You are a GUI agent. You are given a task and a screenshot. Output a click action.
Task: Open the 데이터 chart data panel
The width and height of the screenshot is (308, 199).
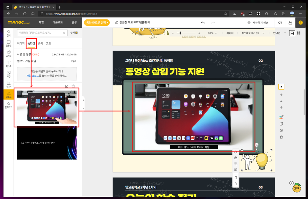9,84
